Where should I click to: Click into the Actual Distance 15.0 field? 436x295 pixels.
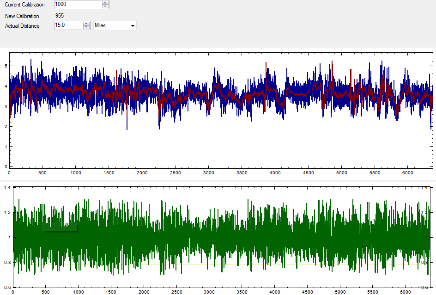(68, 25)
